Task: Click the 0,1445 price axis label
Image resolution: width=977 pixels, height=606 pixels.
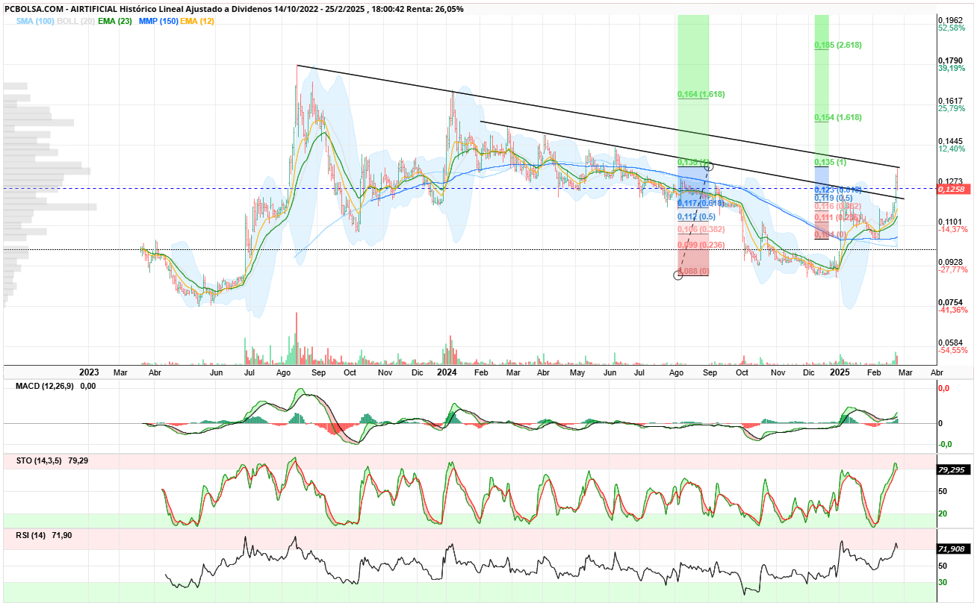Action: [951, 141]
